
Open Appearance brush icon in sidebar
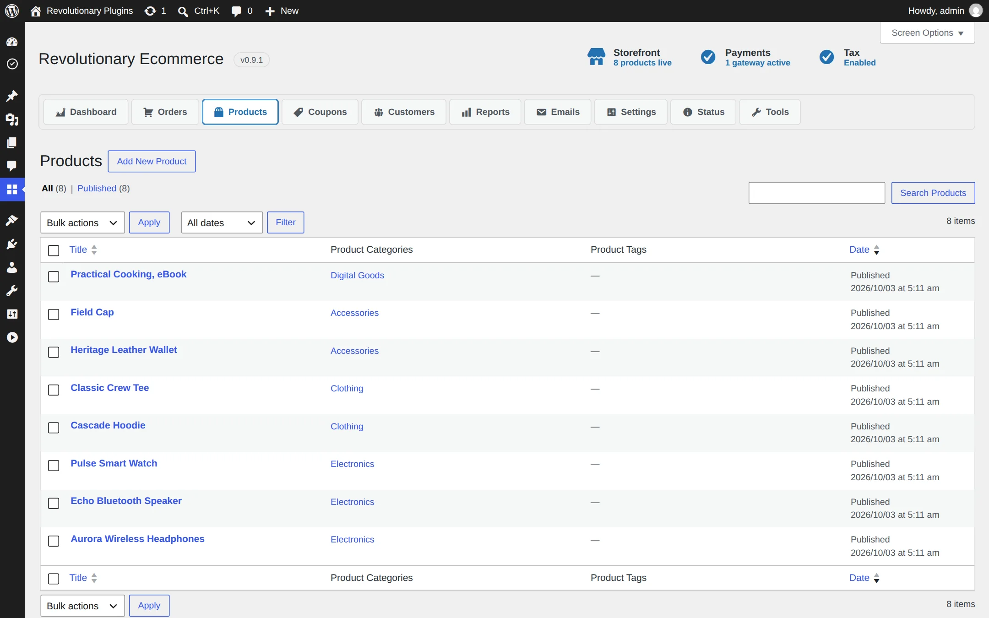click(12, 220)
